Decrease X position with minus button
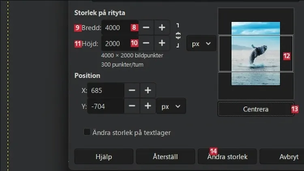 [x=132, y=90]
